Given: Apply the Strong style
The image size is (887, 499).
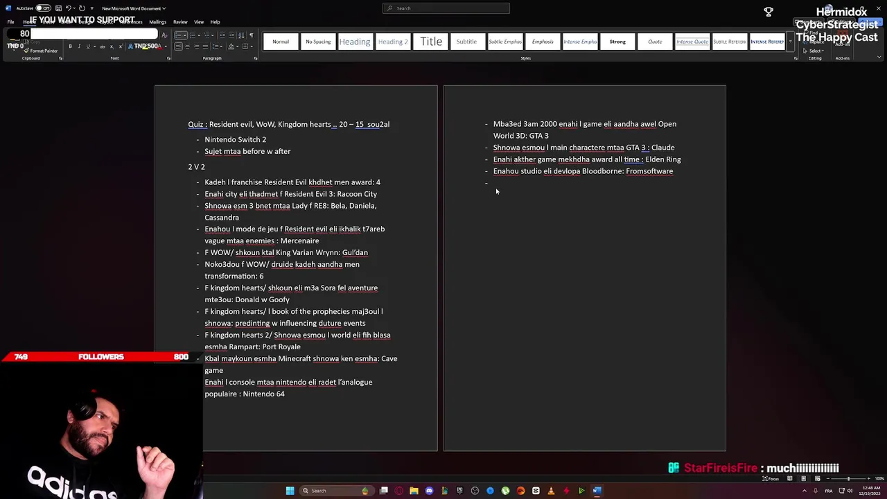Looking at the screenshot, I should [617, 42].
